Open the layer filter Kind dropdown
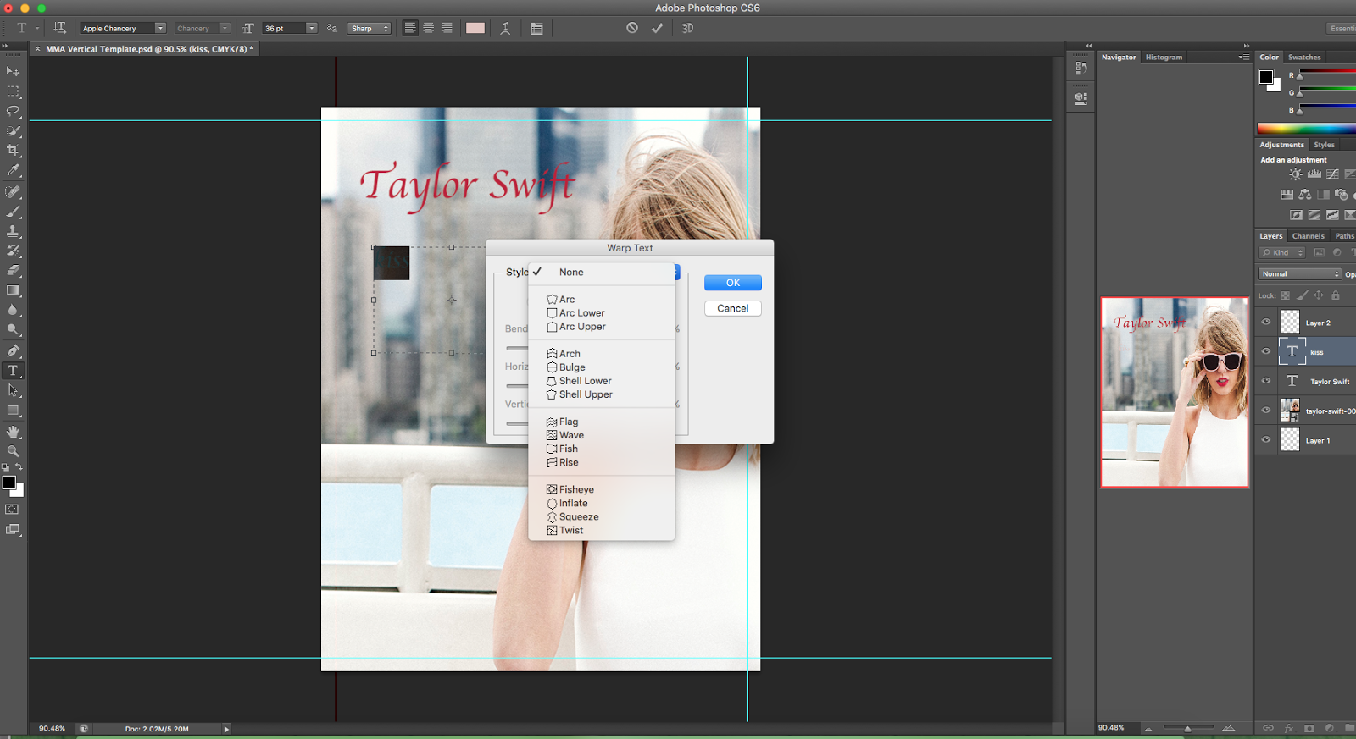 (x=1282, y=252)
